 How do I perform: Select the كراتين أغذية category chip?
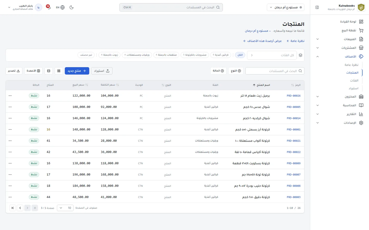point(221,55)
